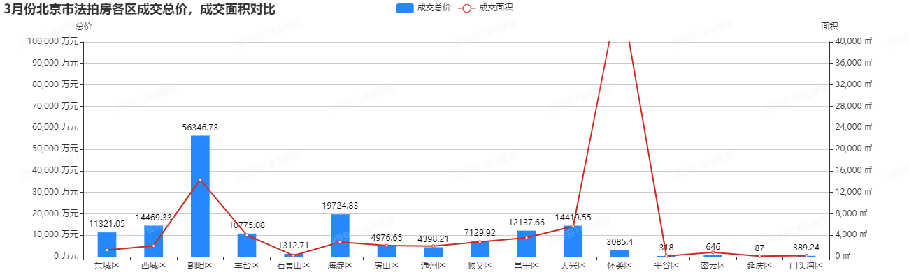The image size is (909, 279).
Task: Click the area line point at 密云区
Action: coord(713,252)
